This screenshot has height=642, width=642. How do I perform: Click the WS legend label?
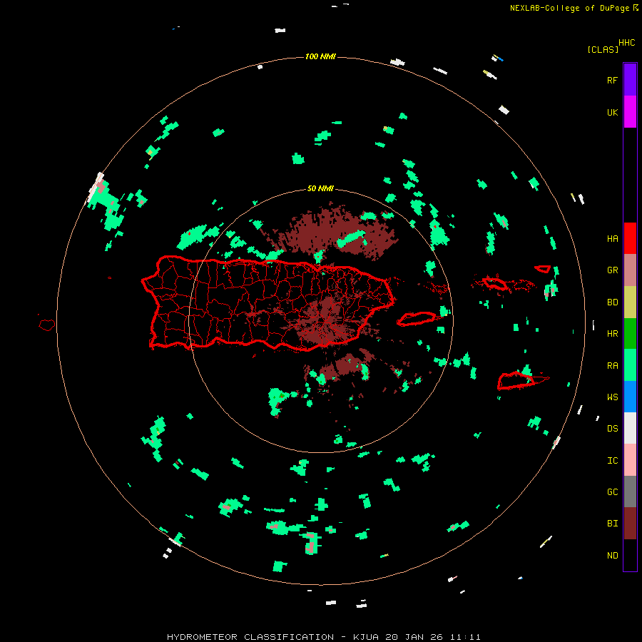tap(612, 397)
